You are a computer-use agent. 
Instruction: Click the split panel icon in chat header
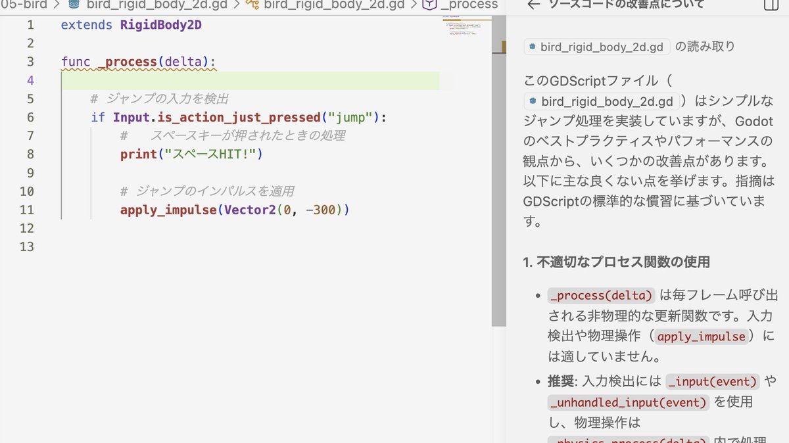click(x=770, y=5)
